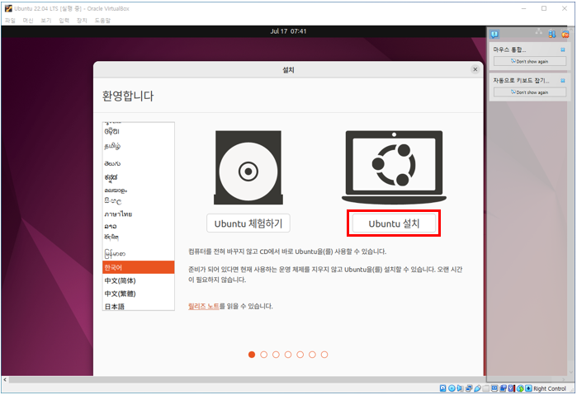The width and height of the screenshot is (577, 395).
Task: Click the horizontal scrollbar left arrow
Action: 5,379
